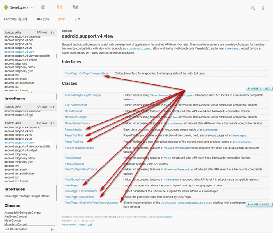Toggle sidebar width icon beside Use Tree Navigation
The height and width of the screenshot is (233, 273).
pos(53,229)
